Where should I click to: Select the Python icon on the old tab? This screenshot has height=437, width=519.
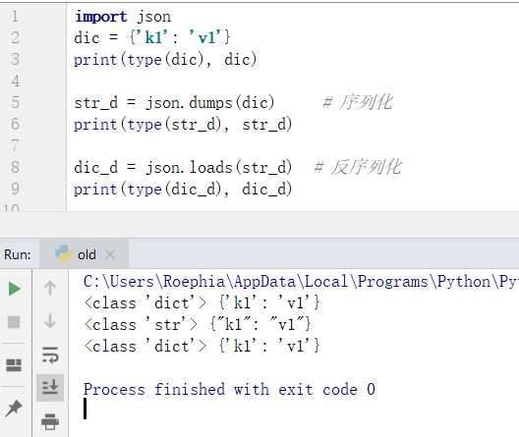point(64,254)
